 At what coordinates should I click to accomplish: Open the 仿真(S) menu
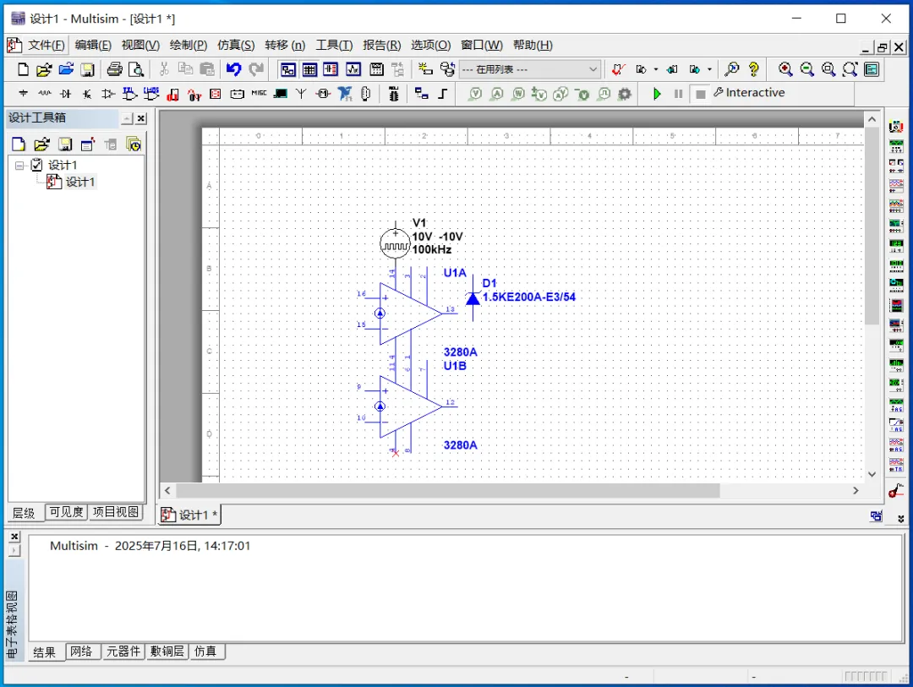point(236,45)
